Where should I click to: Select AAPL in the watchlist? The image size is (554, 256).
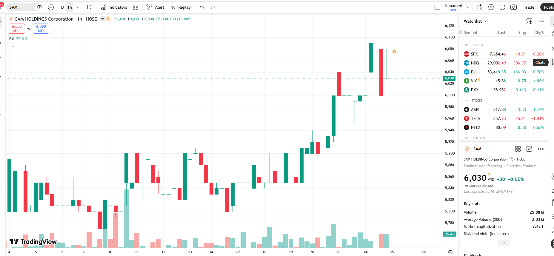(x=504, y=110)
